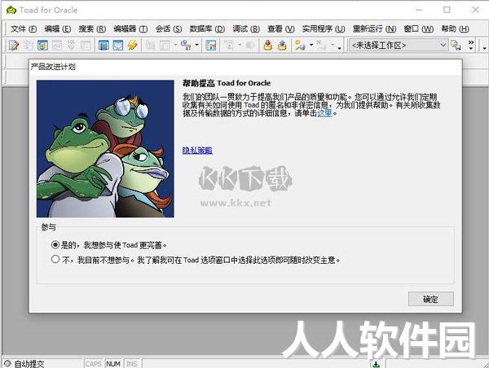Open the 重新运行 (N) menu
Screen dimensions: 489x368
click(374, 29)
